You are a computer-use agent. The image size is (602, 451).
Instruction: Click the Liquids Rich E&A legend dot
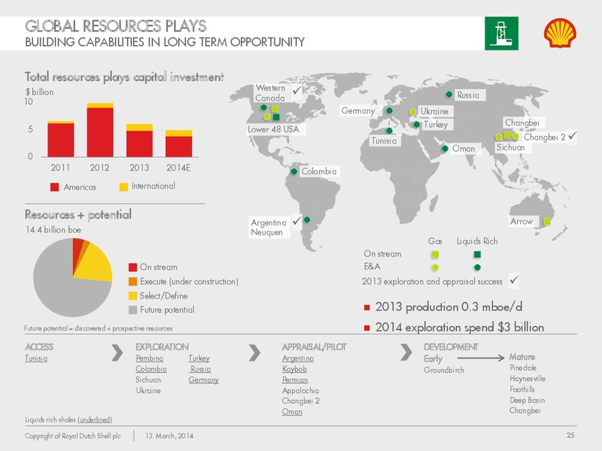point(477,268)
